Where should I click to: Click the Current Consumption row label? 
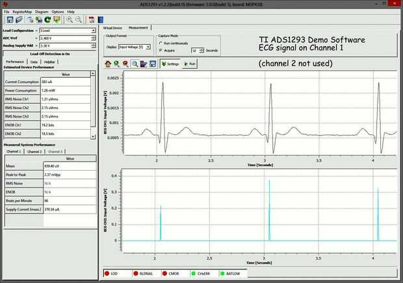click(x=22, y=82)
